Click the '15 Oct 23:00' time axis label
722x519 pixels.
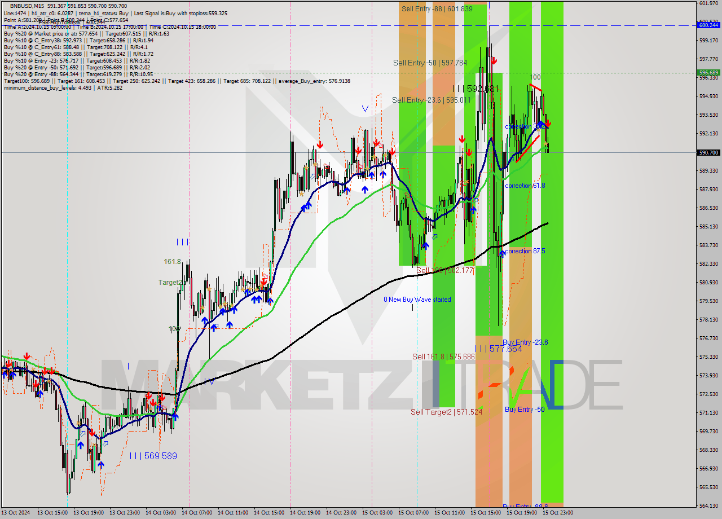click(x=558, y=513)
